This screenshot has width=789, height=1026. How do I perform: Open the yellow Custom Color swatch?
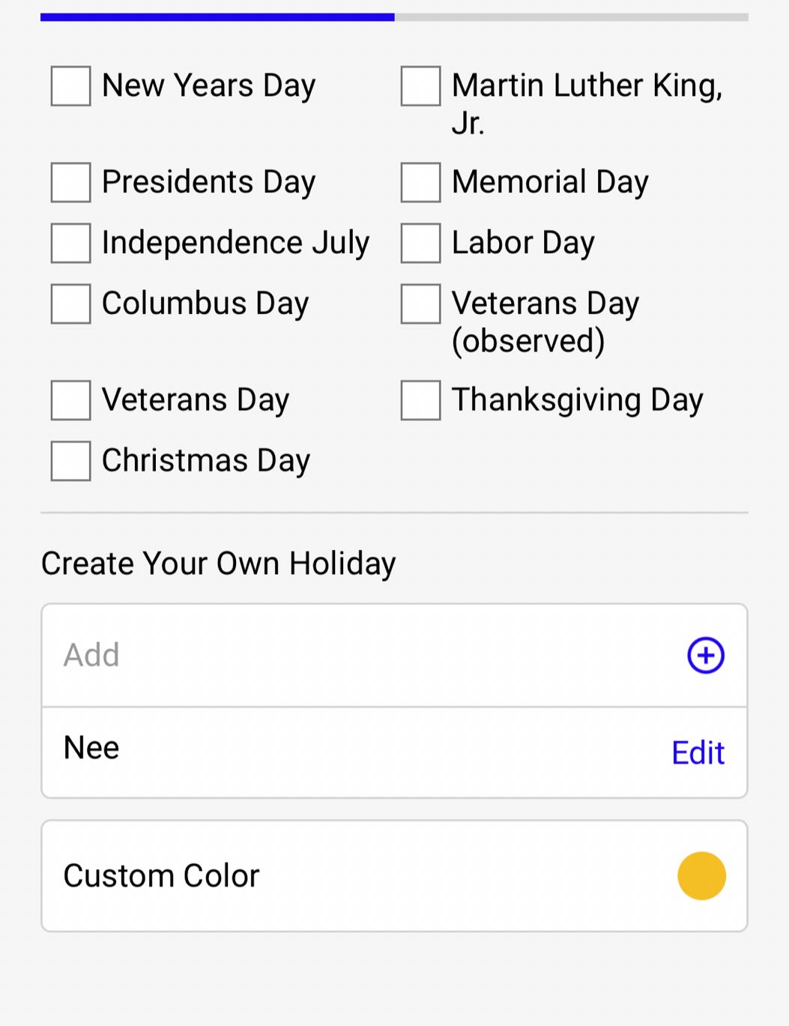coord(701,875)
